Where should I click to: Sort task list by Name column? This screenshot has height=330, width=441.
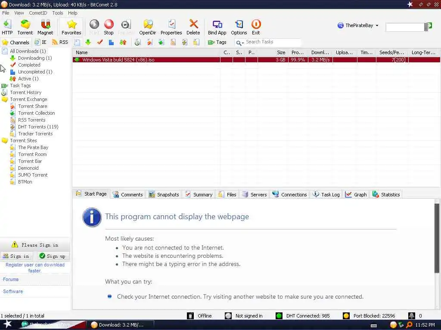click(146, 52)
